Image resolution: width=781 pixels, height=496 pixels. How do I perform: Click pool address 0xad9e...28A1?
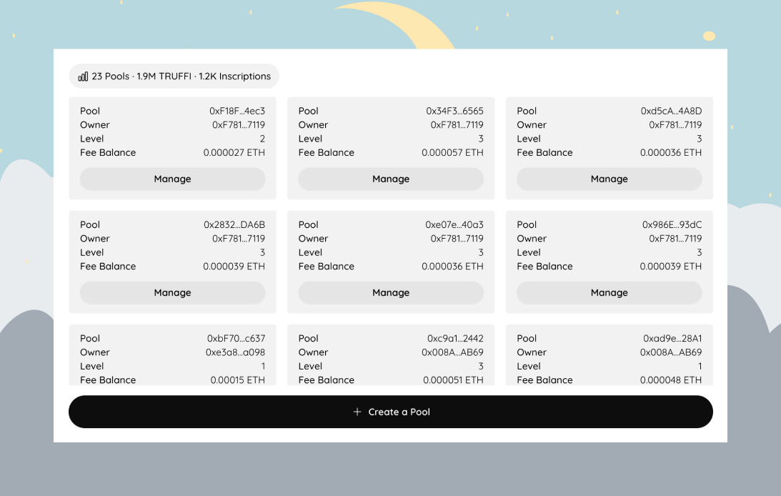(672, 339)
